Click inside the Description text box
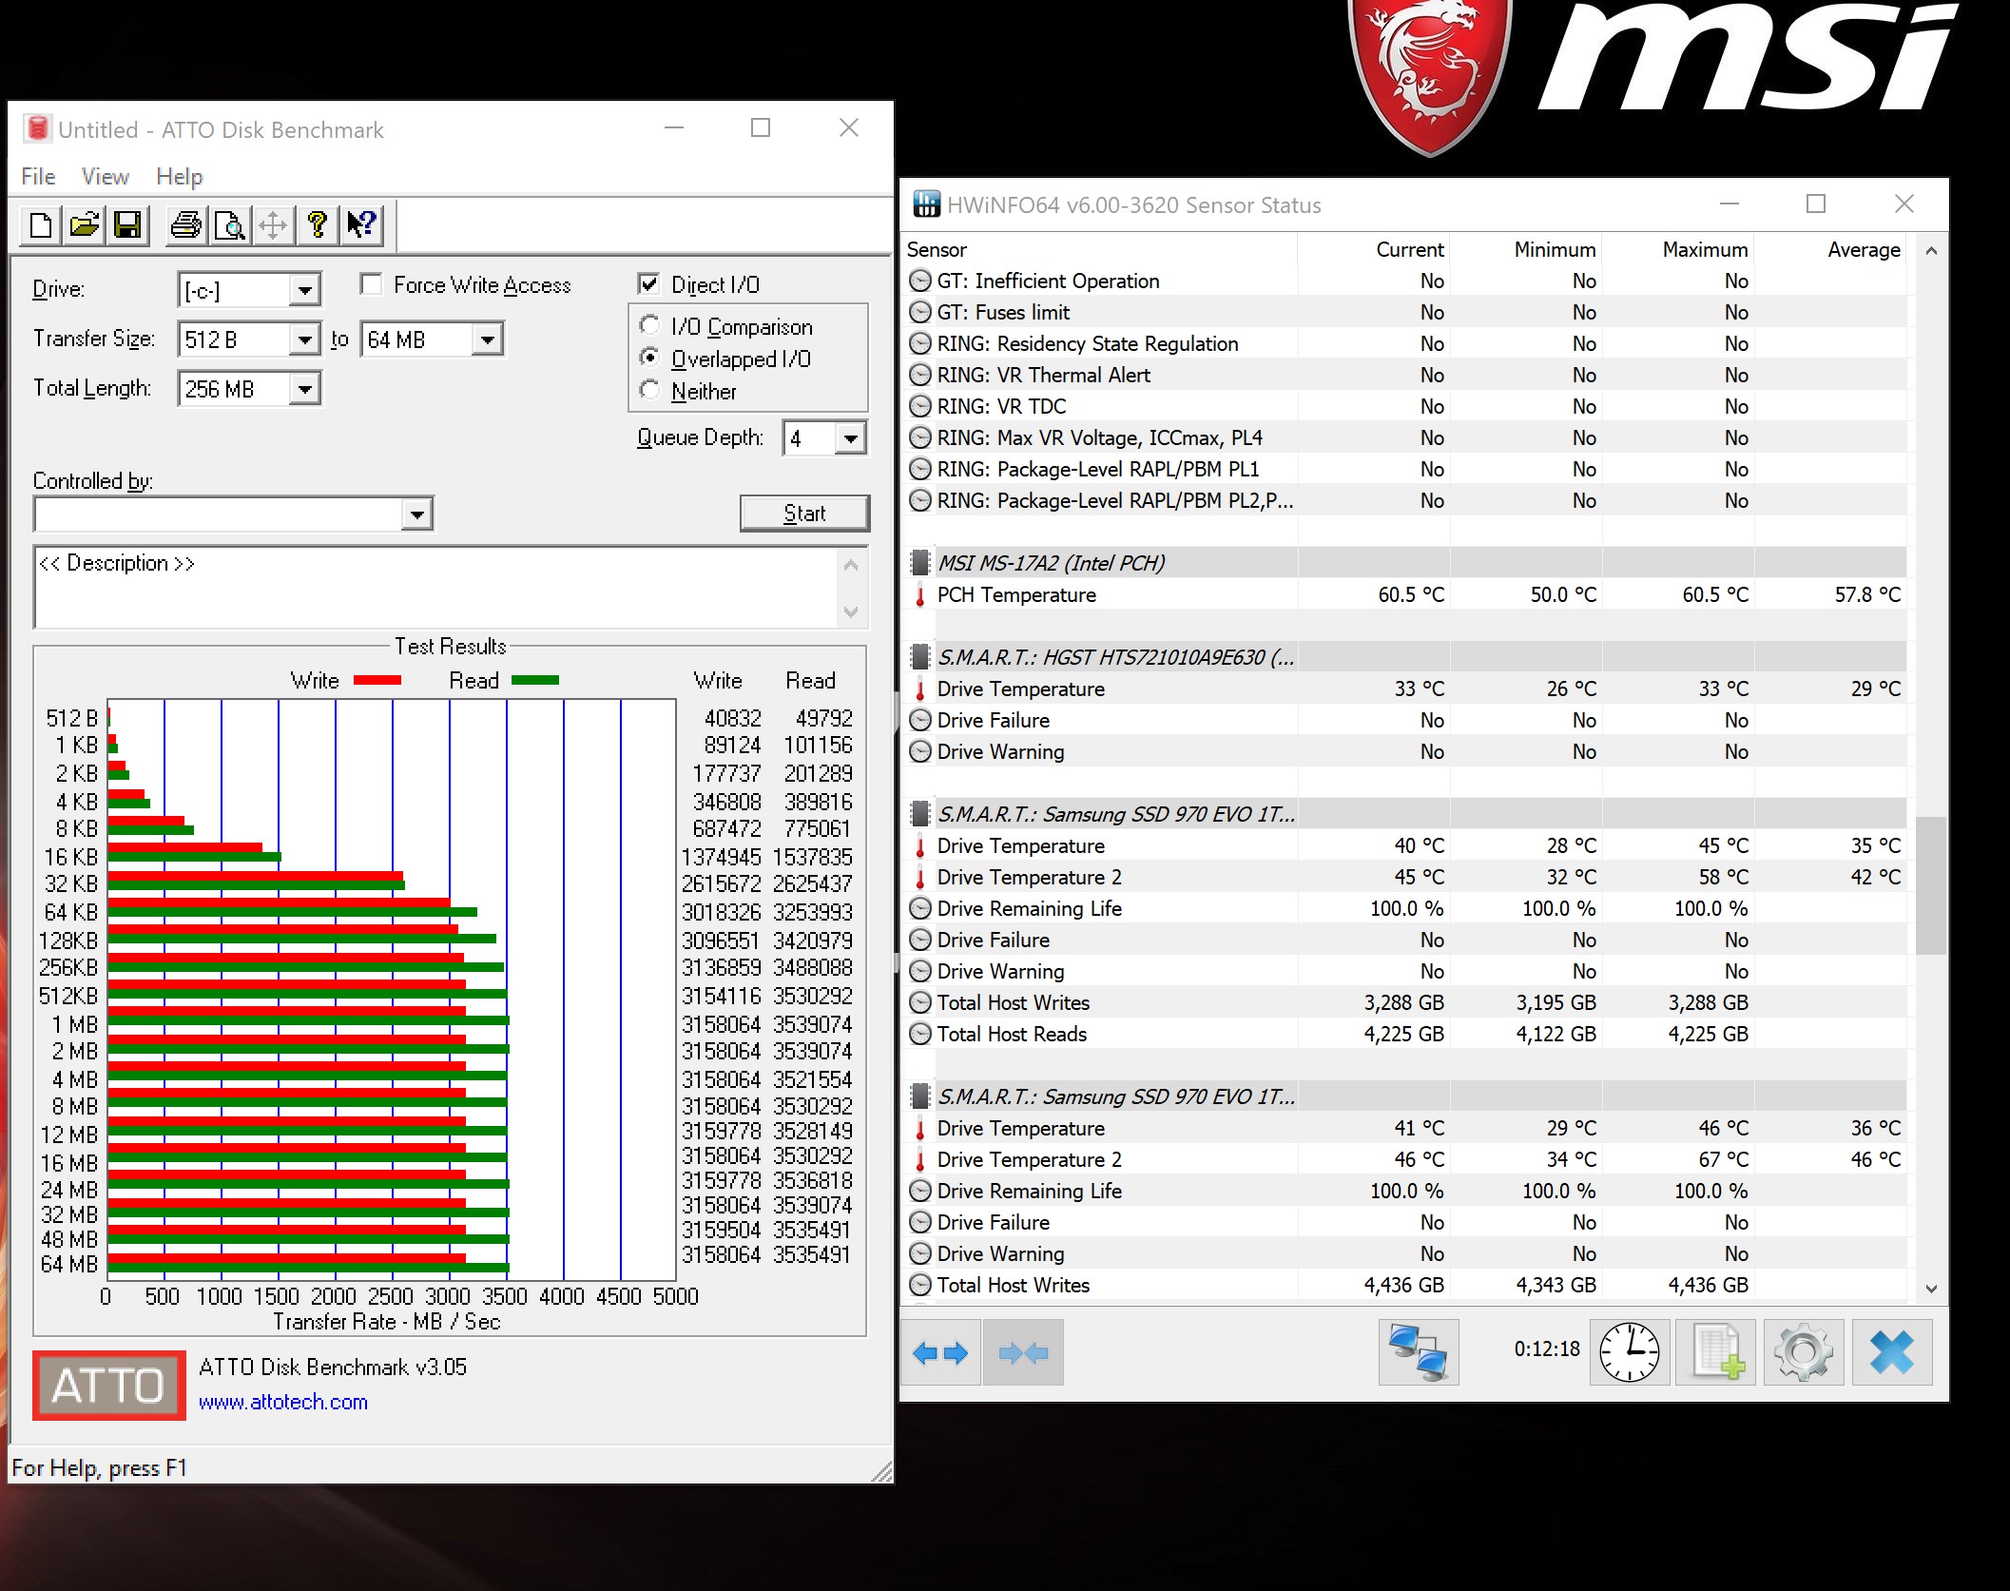This screenshot has height=1591, width=2010. 437,587
